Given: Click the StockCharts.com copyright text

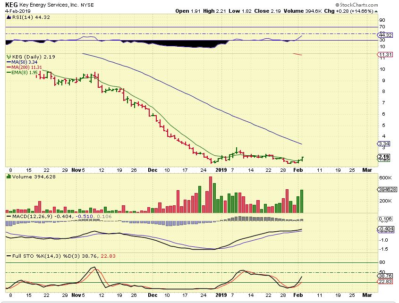Looking at the screenshot, I should [x=357, y=5].
